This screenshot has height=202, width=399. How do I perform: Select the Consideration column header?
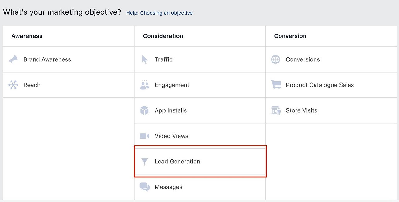(163, 36)
